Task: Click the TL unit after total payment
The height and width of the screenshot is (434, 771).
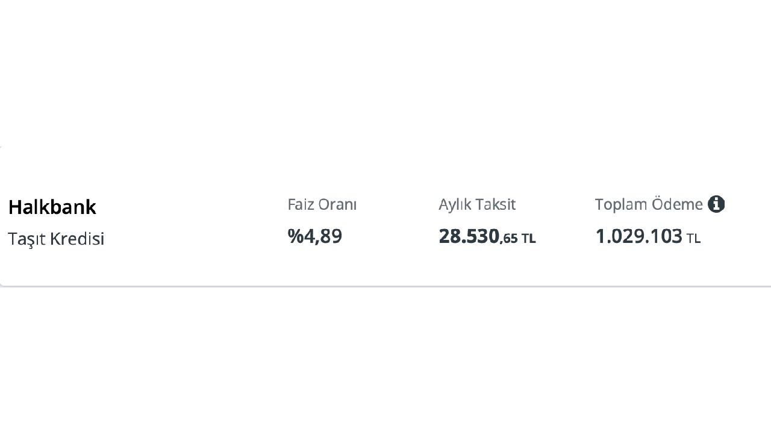Action: click(693, 239)
